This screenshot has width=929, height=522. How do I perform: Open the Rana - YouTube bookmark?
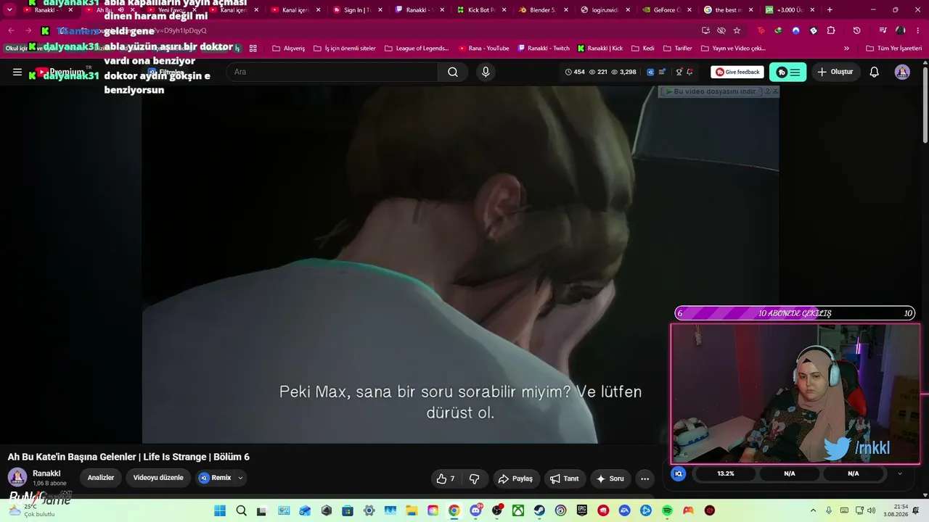484,49
